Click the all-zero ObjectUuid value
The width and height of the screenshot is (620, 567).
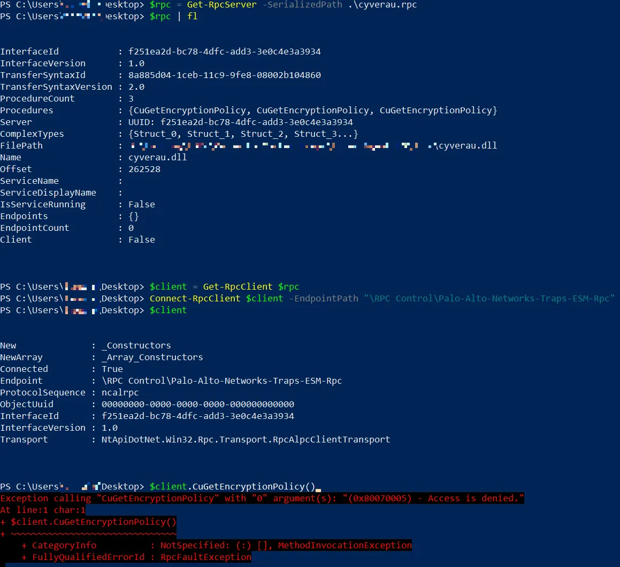tap(198, 404)
